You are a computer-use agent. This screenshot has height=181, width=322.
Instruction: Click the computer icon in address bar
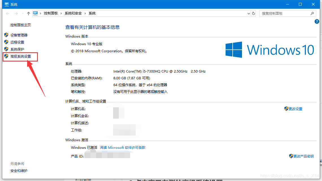[x=35, y=13]
